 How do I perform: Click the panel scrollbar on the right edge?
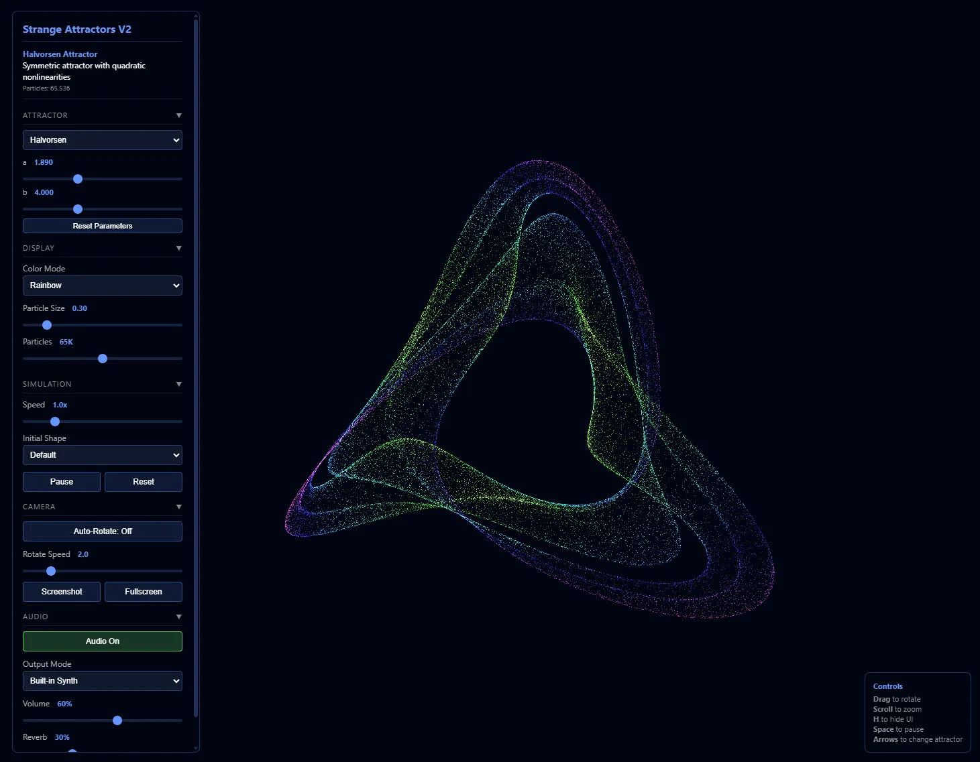point(195,268)
